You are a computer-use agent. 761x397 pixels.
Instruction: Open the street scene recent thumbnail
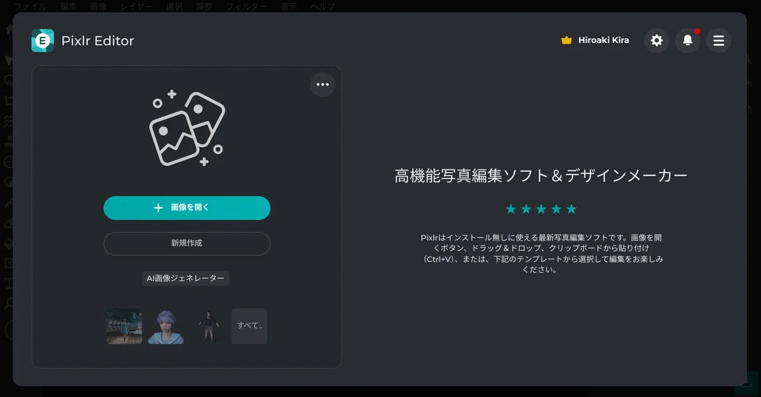click(x=124, y=326)
